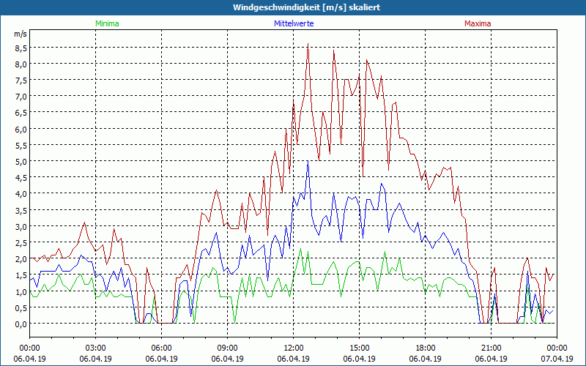The height and width of the screenshot is (366, 586).
Task: Click the 21:00 time axis label
Action: tap(491, 348)
